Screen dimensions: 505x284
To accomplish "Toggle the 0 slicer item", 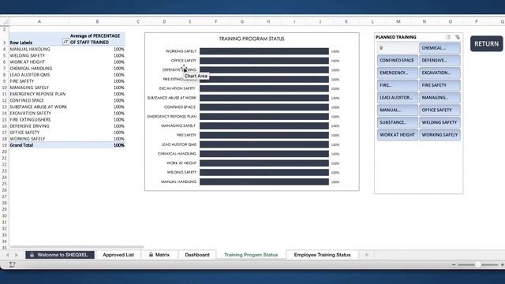I will pyautogui.click(x=398, y=48).
